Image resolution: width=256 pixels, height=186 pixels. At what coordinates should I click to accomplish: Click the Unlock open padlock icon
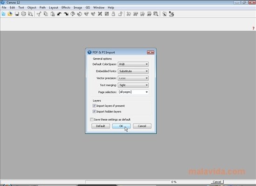(120, 14)
